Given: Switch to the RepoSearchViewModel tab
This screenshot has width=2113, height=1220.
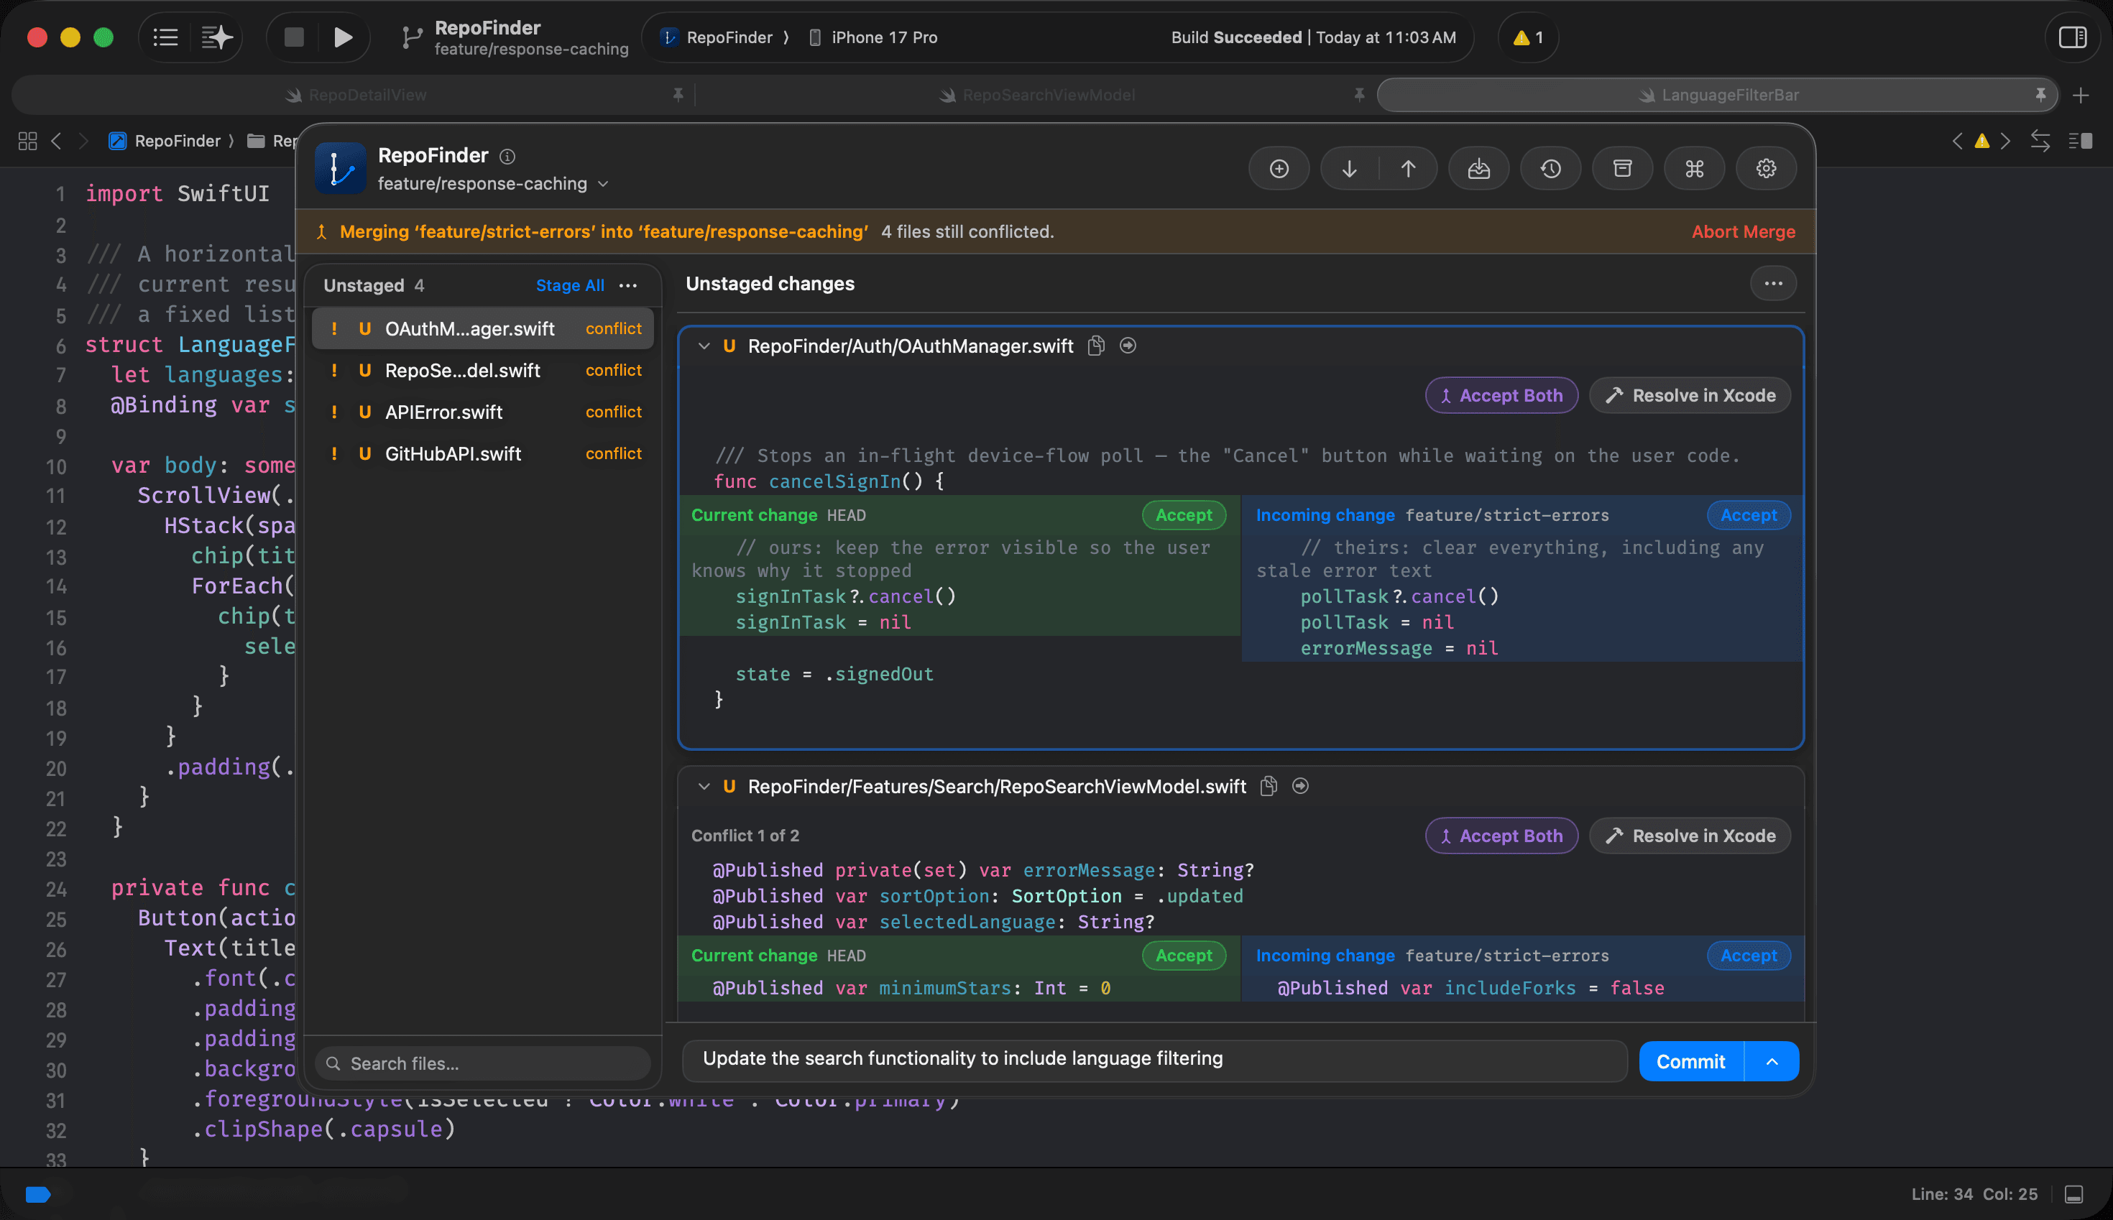Looking at the screenshot, I should pos(1037,96).
